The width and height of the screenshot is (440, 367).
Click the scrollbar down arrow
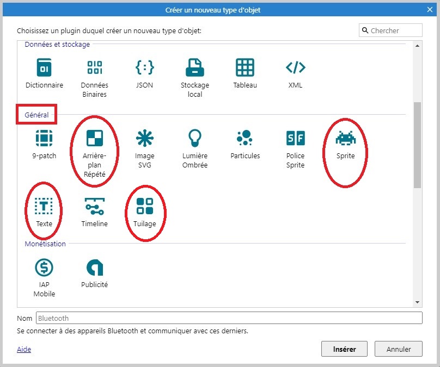pos(417,302)
